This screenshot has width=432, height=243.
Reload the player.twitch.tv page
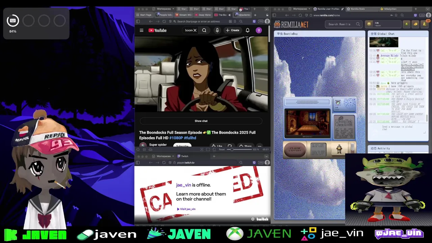click(164, 163)
